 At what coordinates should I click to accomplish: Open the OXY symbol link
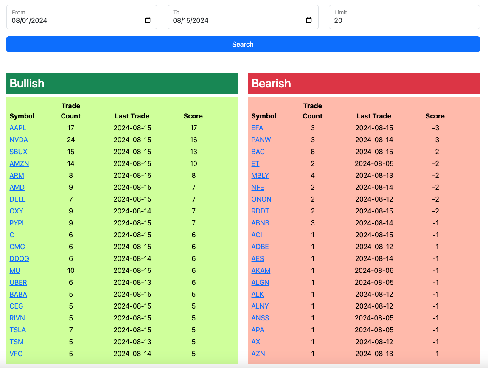pos(17,211)
